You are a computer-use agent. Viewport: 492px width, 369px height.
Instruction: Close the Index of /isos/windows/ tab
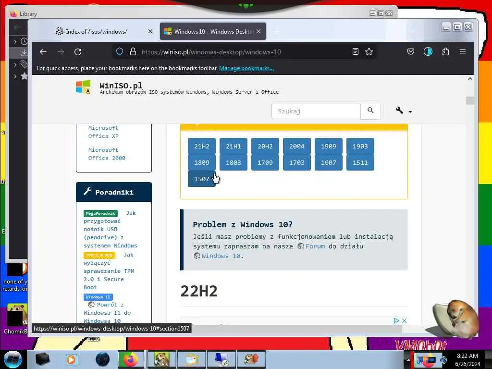coord(150,31)
